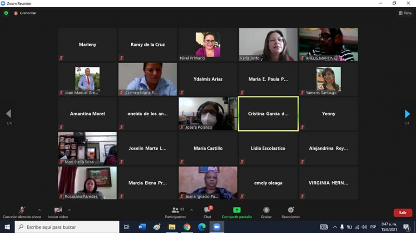Click the Grabación recording indicator
This screenshot has width=416, height=233.
point(25,13)
